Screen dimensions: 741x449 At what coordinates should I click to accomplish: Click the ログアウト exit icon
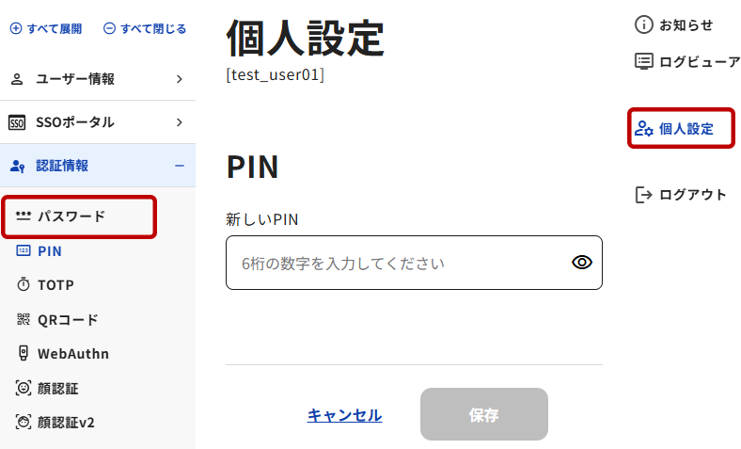coord(644,195)
